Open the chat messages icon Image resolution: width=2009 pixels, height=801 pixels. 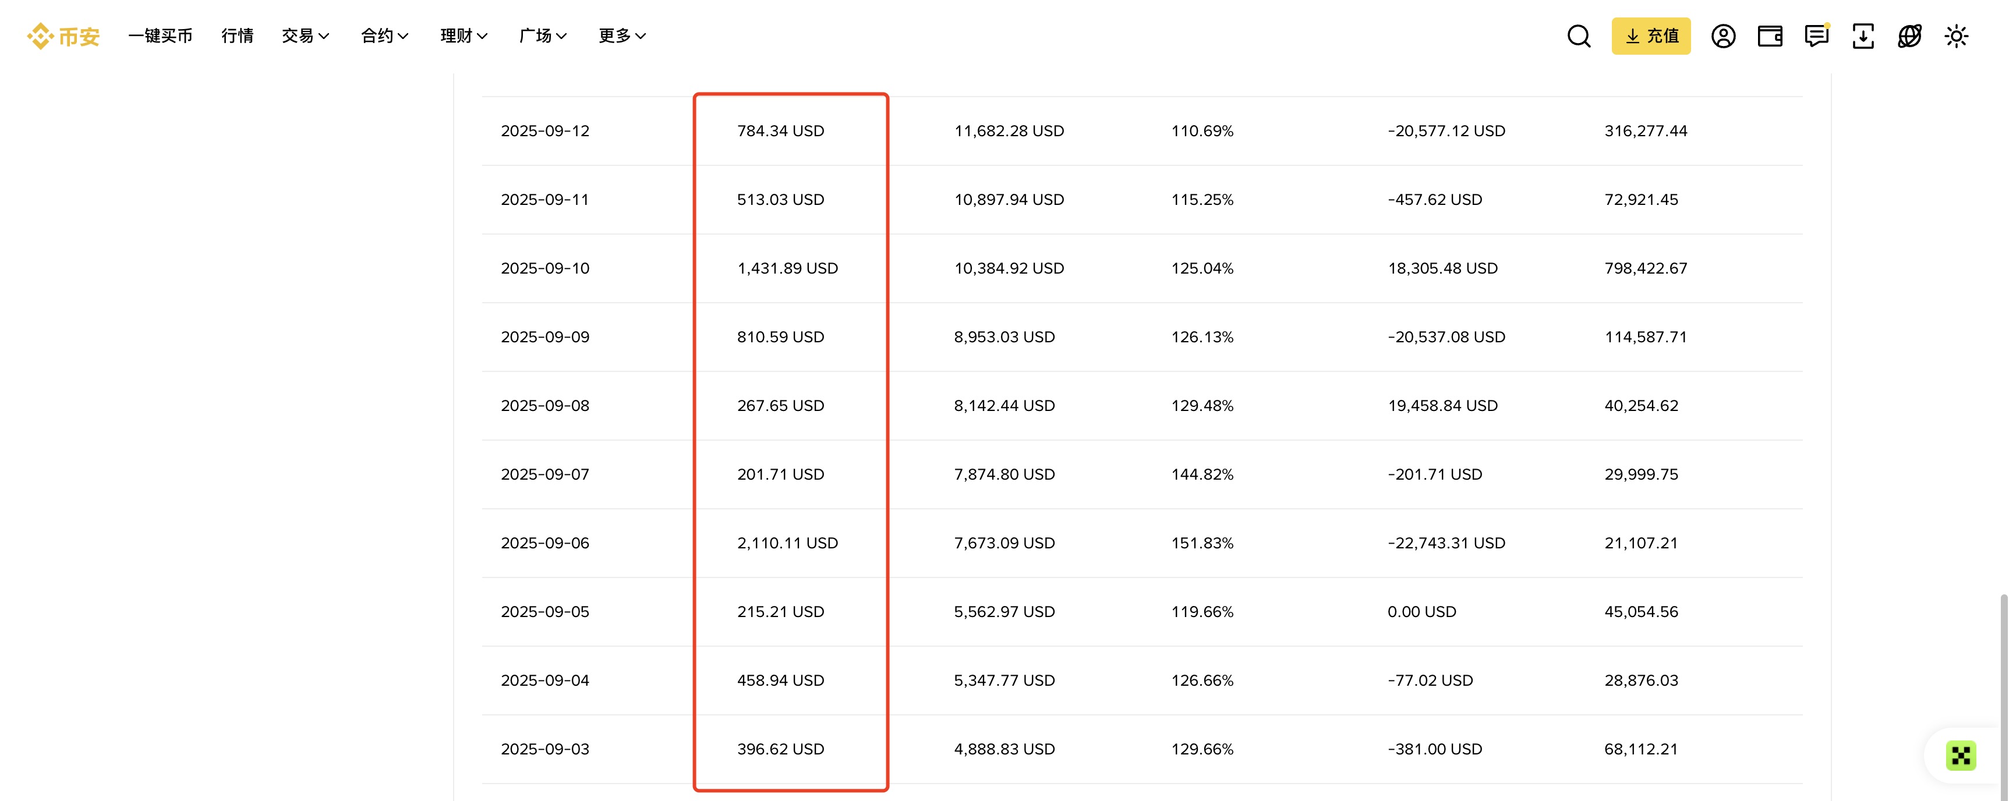pyautogui.click(x=1816, y=36)
